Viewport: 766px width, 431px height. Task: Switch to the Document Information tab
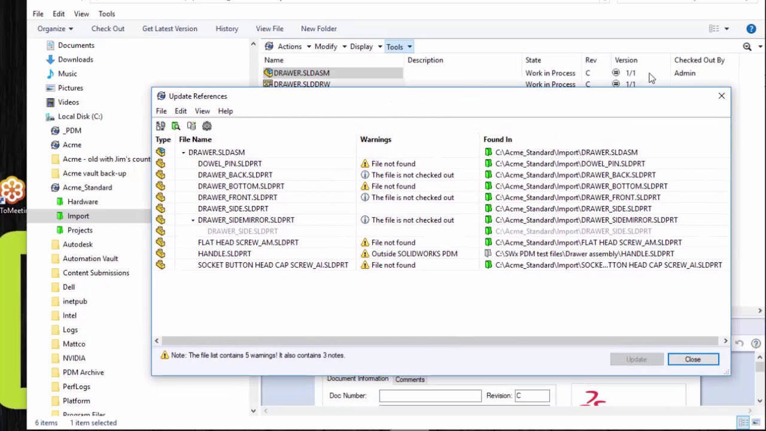coord(357,379)
